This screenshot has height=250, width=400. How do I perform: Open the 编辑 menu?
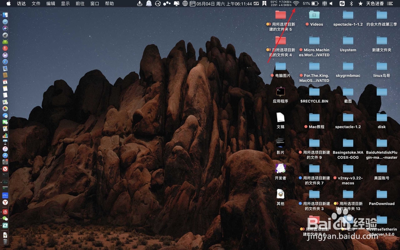click(x=51, y=4)
